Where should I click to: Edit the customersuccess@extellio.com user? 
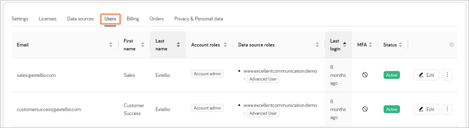point(426,109)
